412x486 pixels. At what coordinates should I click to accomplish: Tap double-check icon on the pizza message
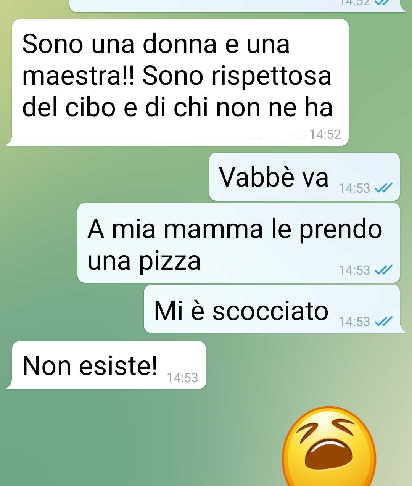(383, 270)
